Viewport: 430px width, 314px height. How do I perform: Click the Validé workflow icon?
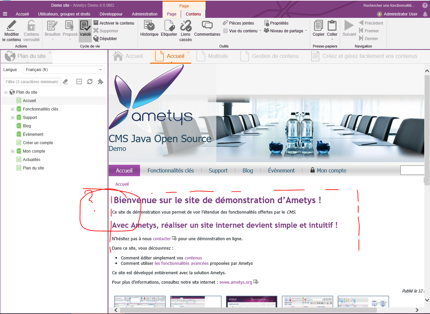[x=85, y=26]
